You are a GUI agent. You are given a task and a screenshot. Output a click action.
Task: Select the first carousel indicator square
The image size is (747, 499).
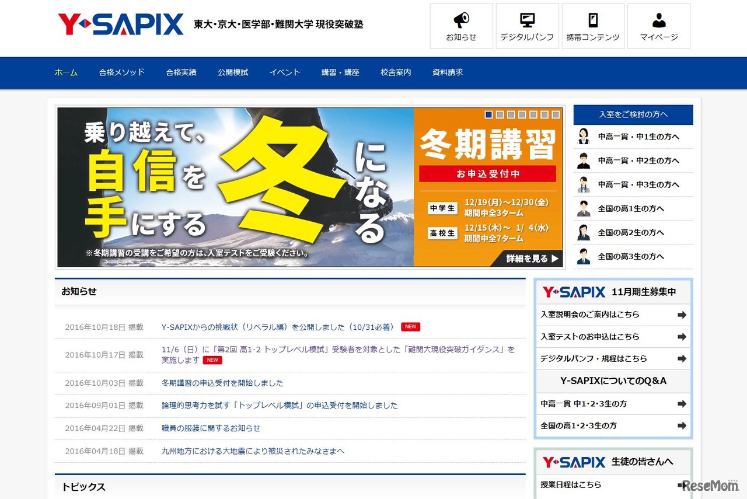pos(488,115)
